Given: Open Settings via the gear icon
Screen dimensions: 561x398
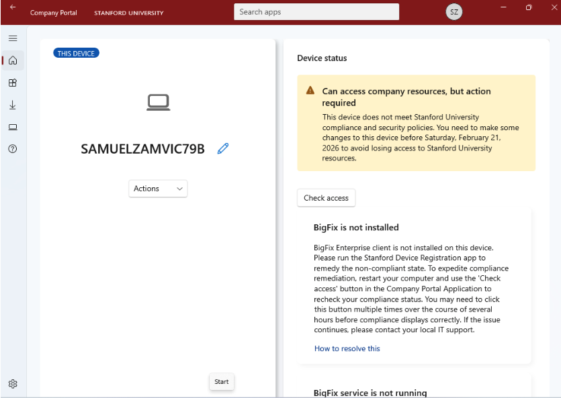Looking at the screenshot, I should (x=12, y=383).
